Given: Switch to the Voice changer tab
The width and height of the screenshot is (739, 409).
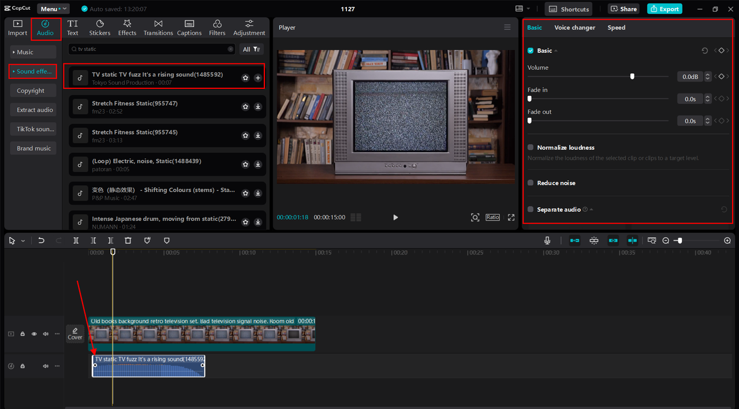Looking at the screenshot, I should [574, 28].
